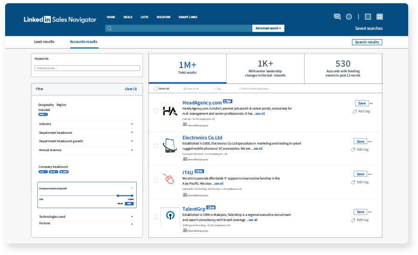Click the Save to list icon
418x255 pixels.
185,89
